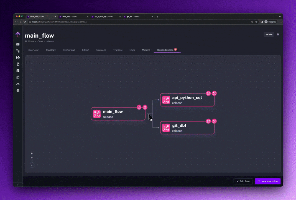Click the notifications bell icon
296x200 pixels.
click(278, 34)
